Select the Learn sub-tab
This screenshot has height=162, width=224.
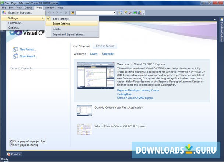[94, 54]
